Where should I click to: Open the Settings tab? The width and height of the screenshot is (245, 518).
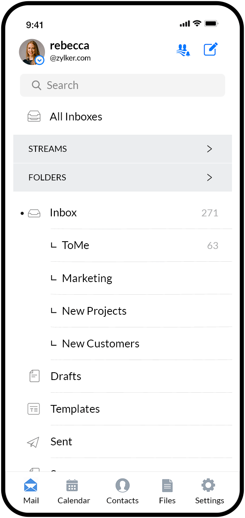[209, 491]
